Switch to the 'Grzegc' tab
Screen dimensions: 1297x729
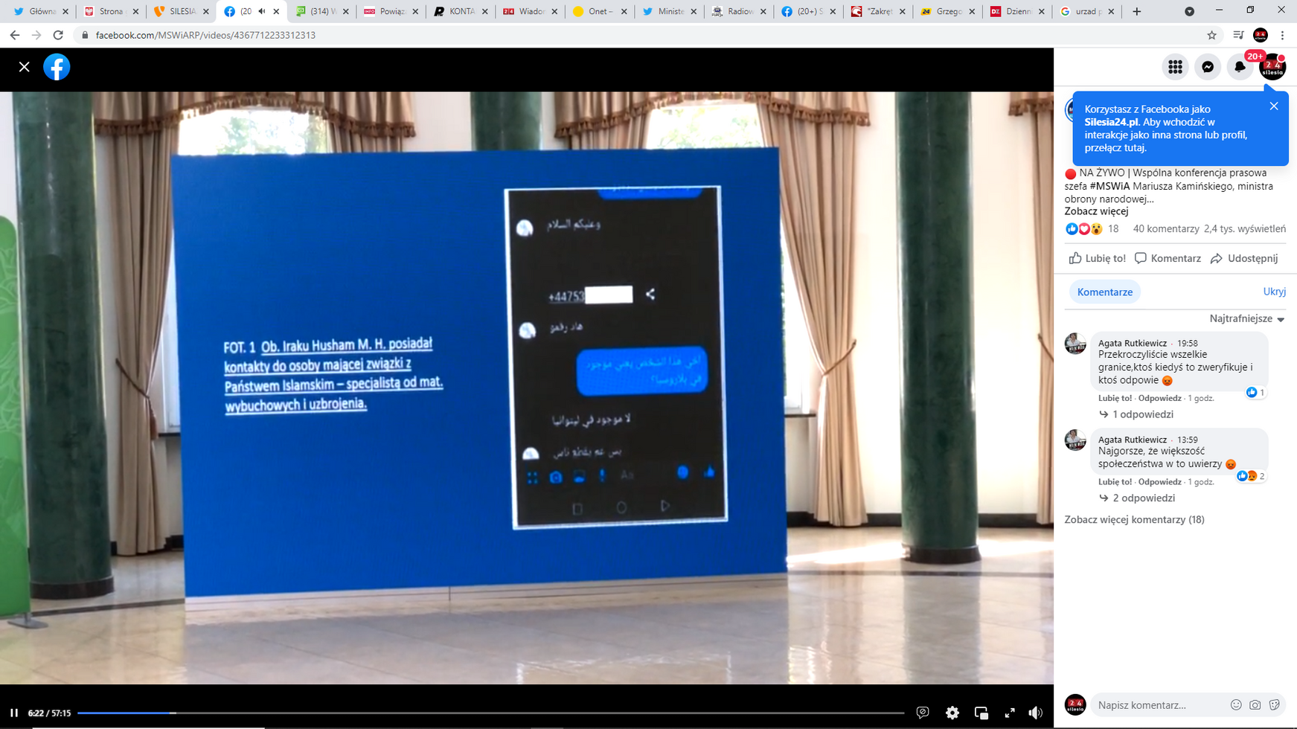coord(947,11)
